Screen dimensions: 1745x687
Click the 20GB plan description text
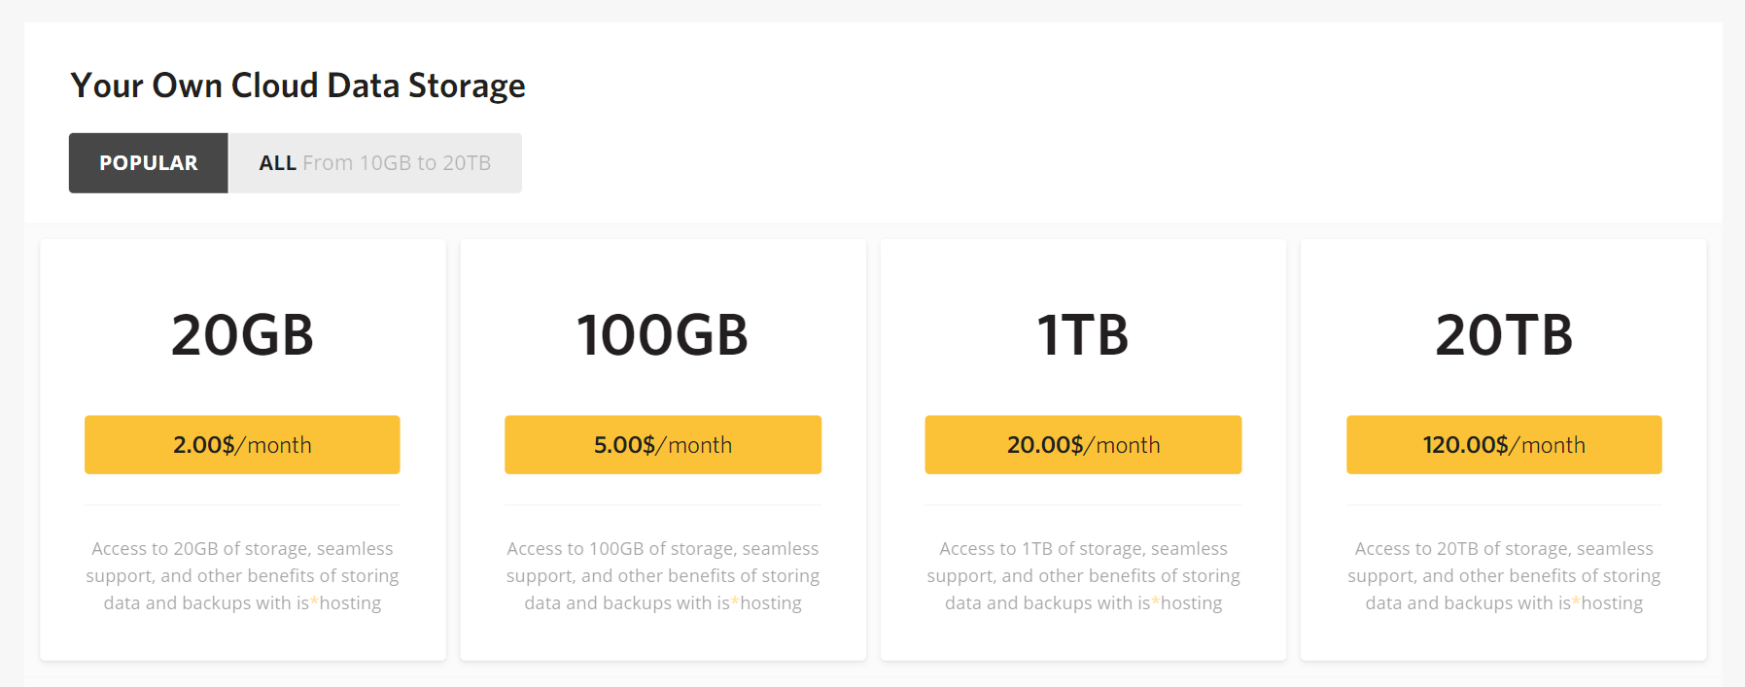tap(241, 574)
